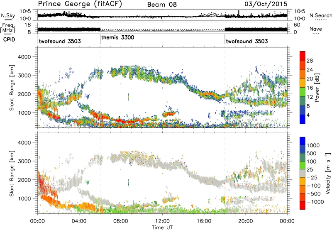Click the "Slant Range [km]" label of power panel
Viewport: 332px width, 230px height.
coord(12,88)
